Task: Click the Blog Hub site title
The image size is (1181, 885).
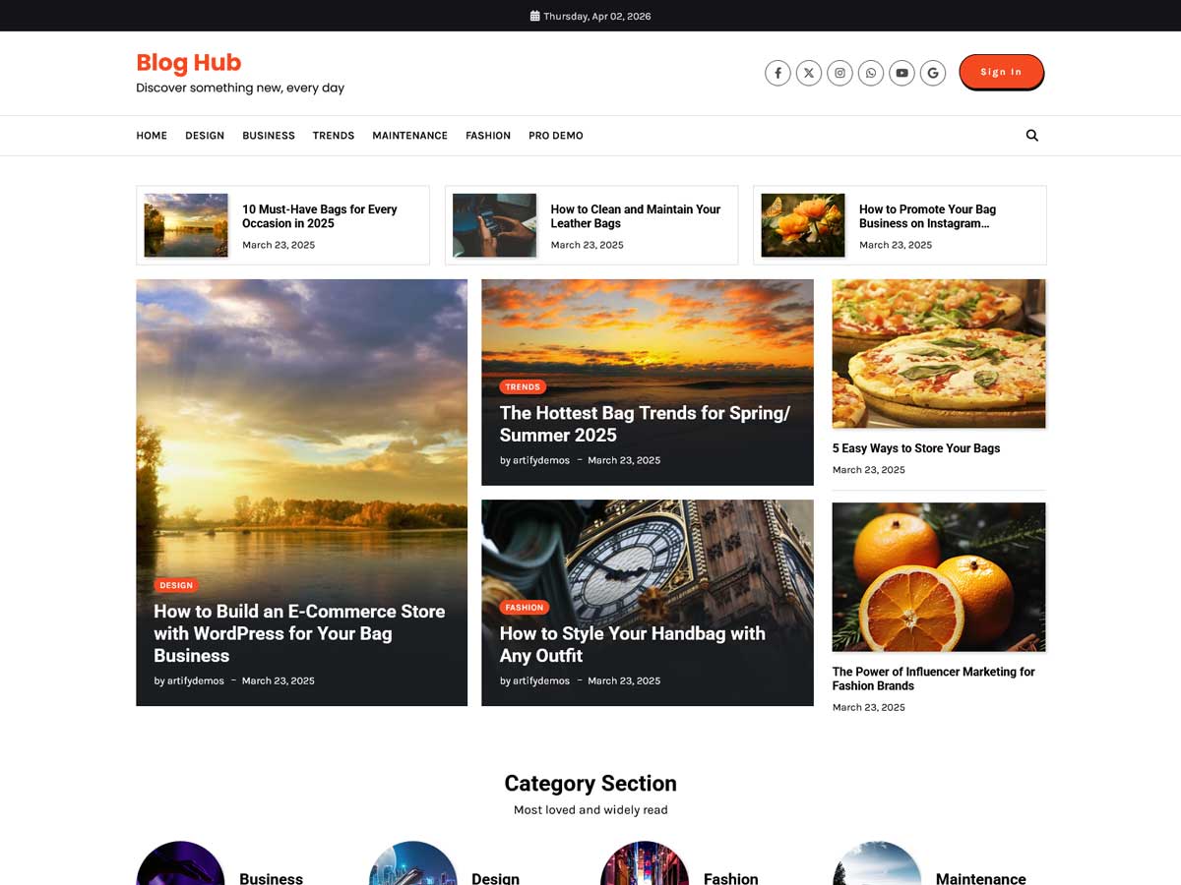Action: (188, 63)
